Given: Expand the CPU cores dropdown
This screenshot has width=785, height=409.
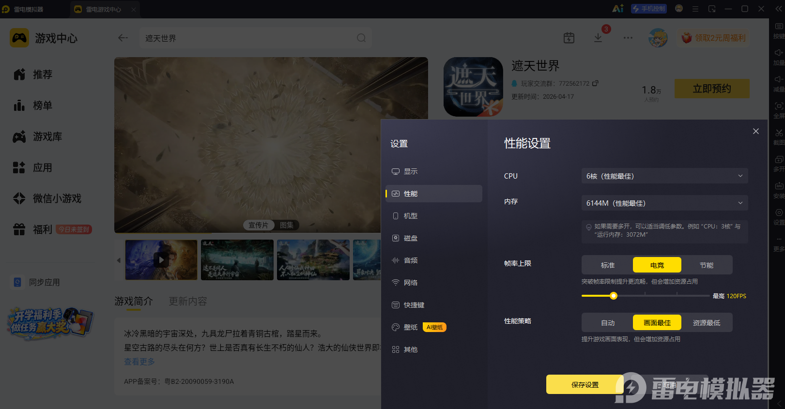Looking at the screenshot, I should click(664, 176).
